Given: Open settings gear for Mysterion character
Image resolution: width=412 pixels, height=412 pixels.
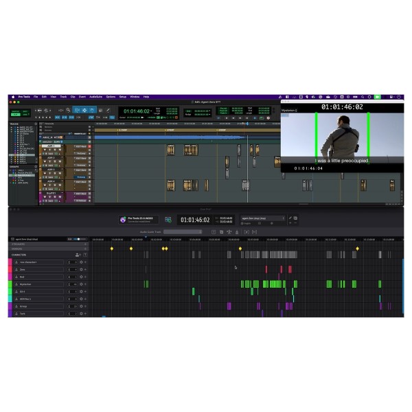Looking at the screenshot, I should (x=81, y=284).
